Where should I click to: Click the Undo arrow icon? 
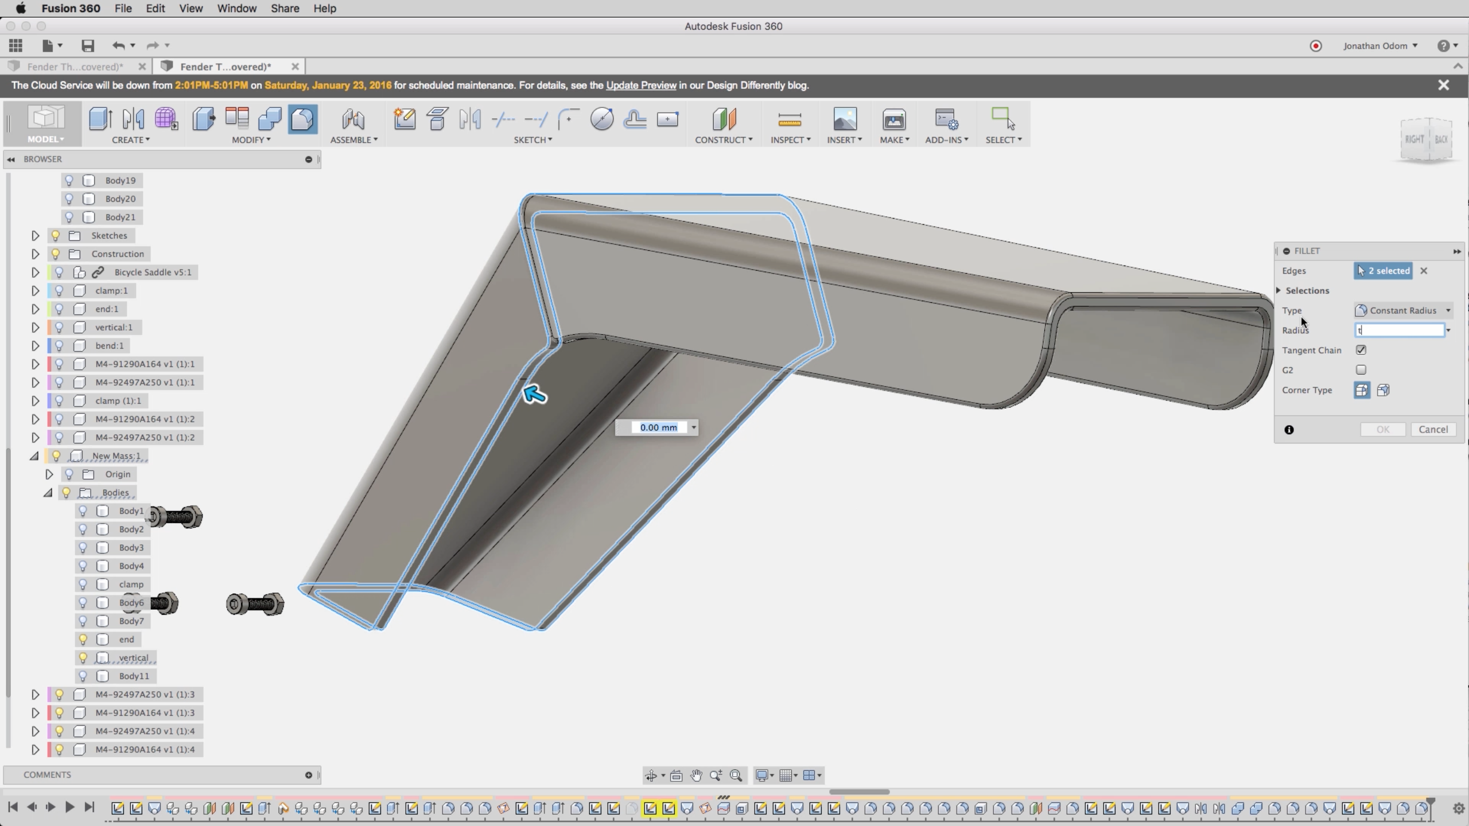[x=118, y=45]
